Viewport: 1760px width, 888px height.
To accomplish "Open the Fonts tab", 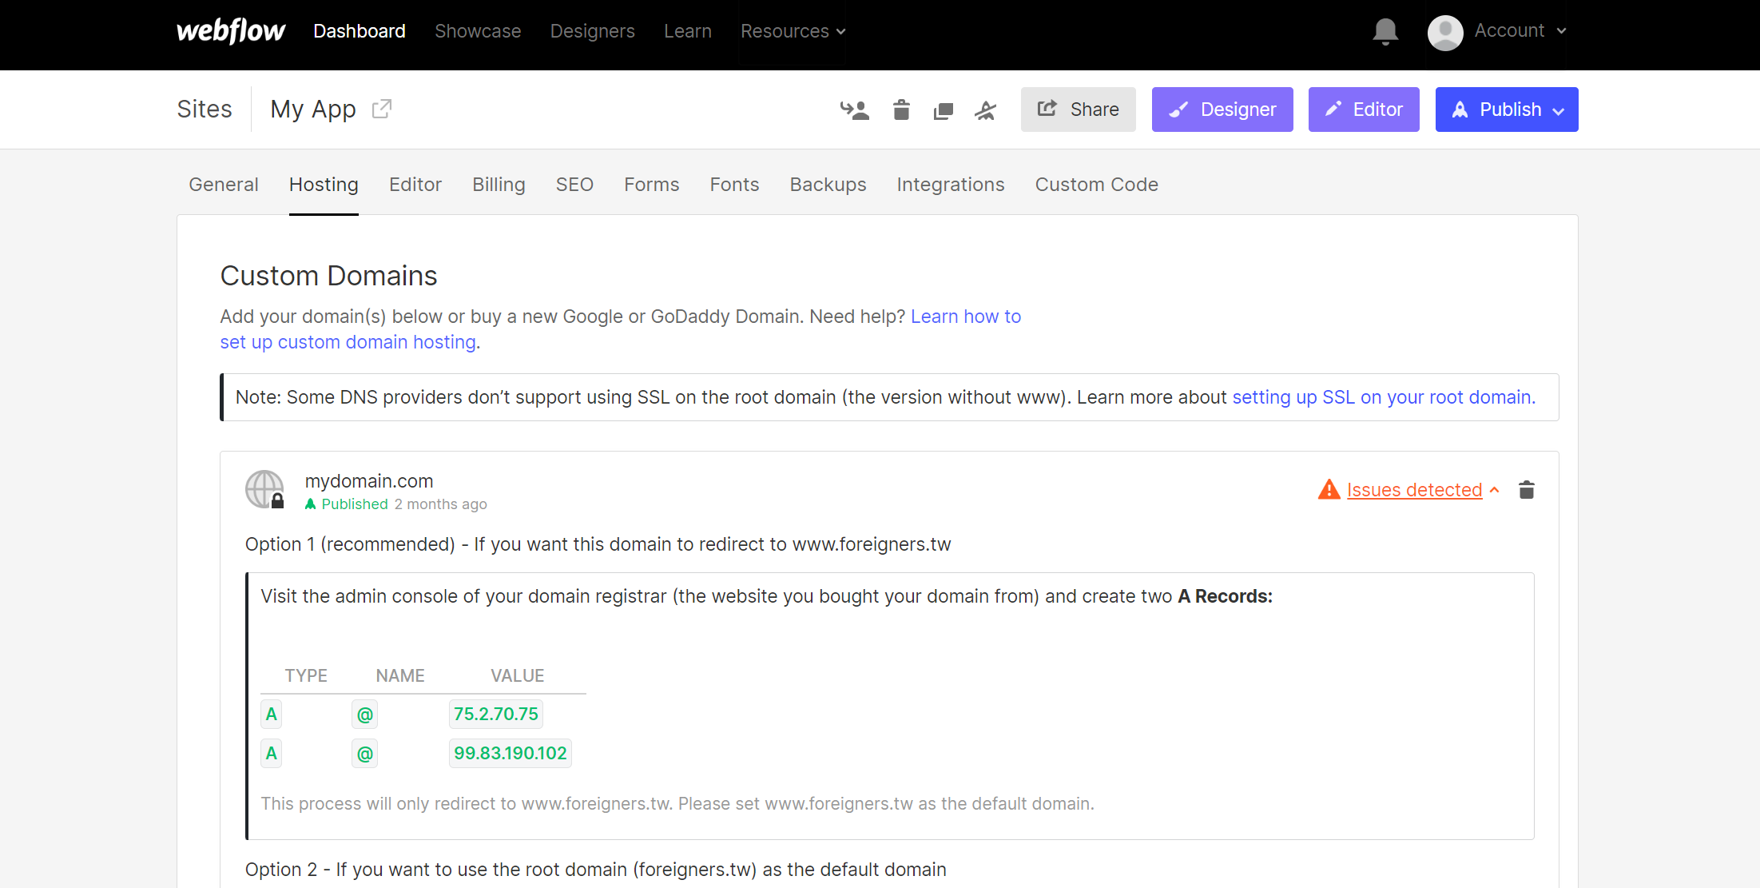I will (735, 185).
